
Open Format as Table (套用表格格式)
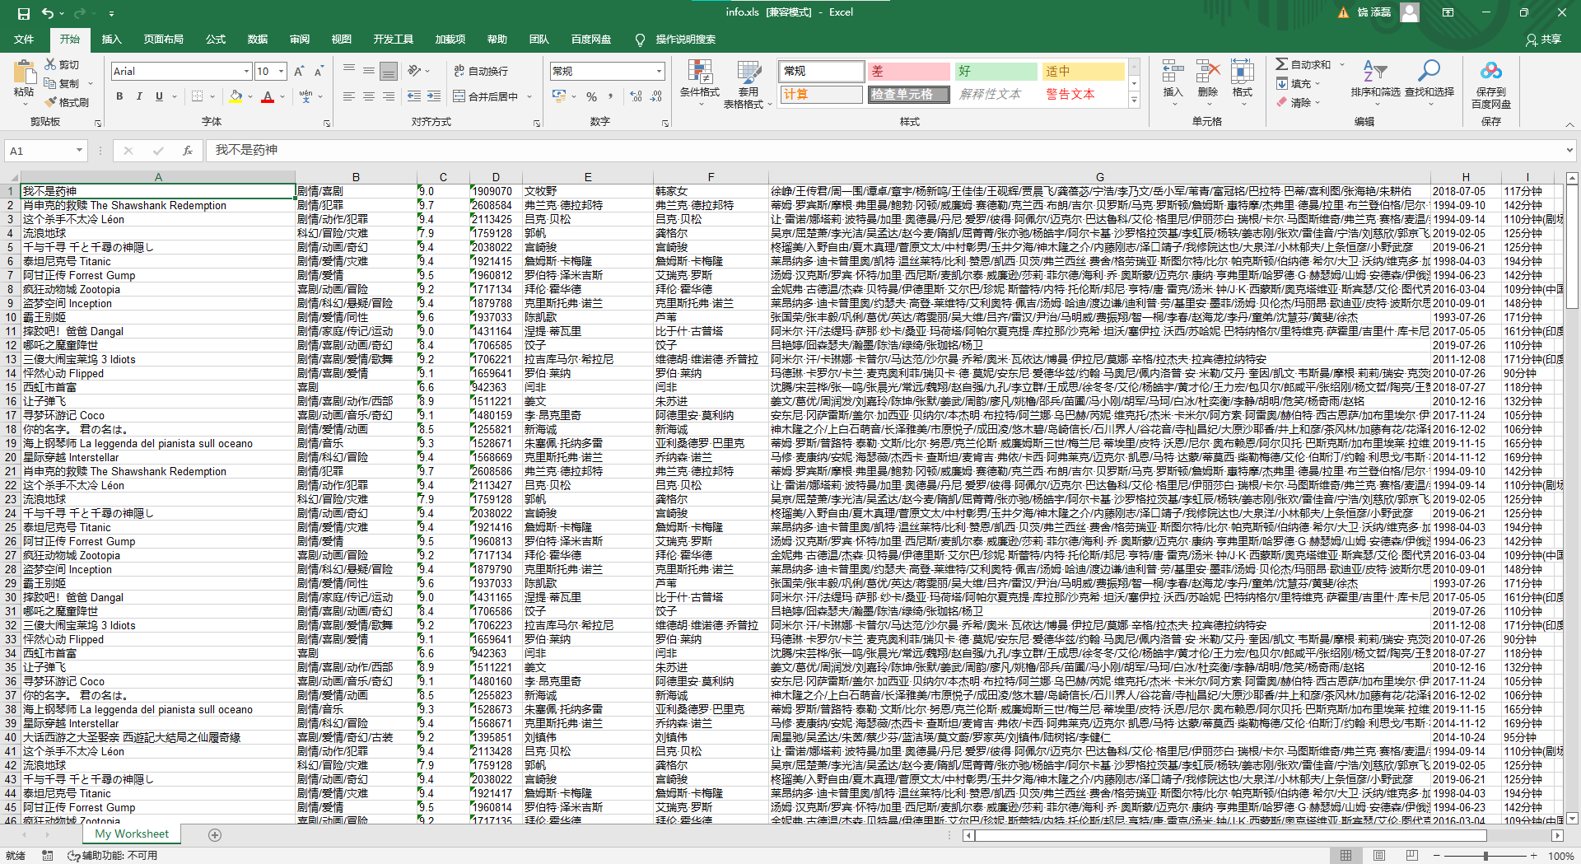pyautogui.click(x=748, y=85)
